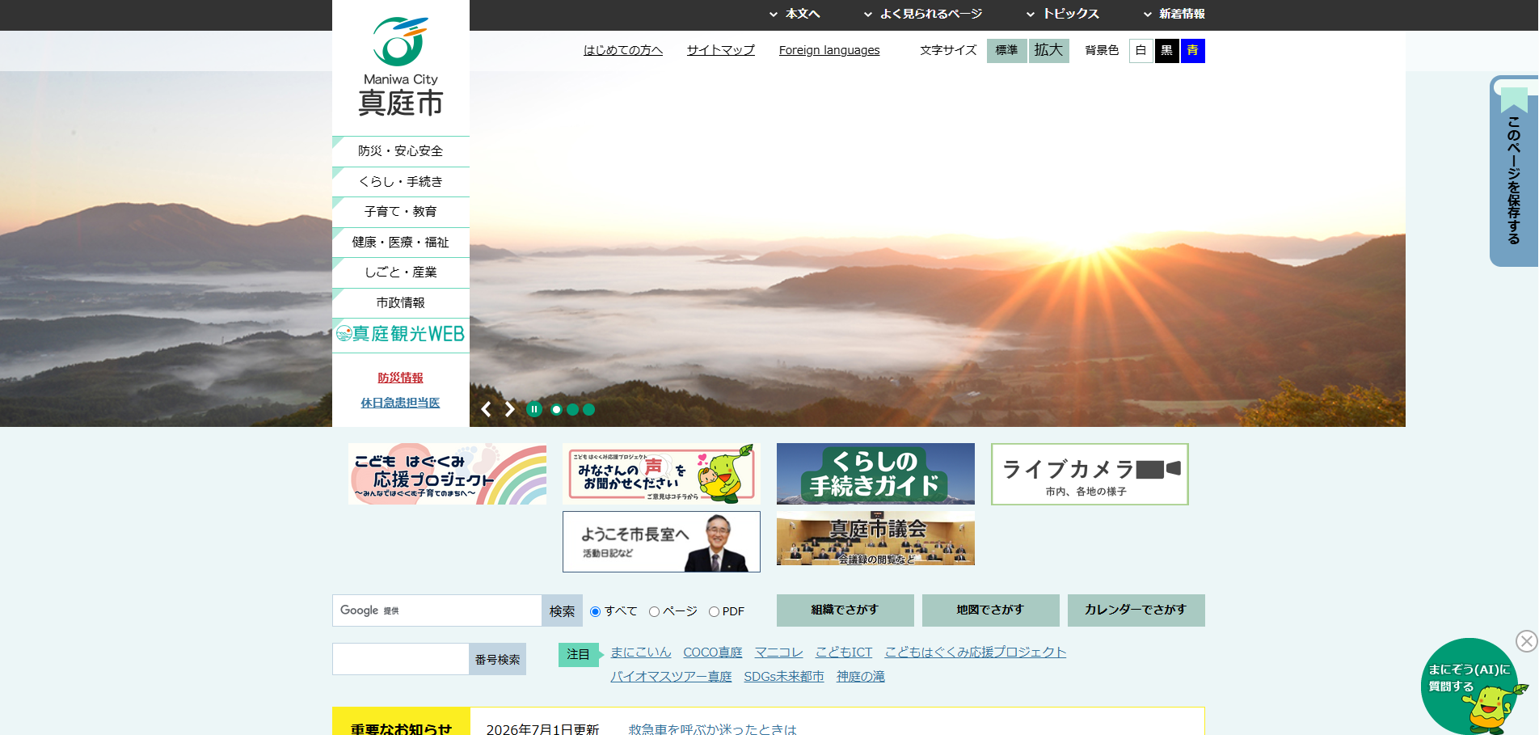
Task: Open the COCO真庭 featured link
Action: point(713,653)
